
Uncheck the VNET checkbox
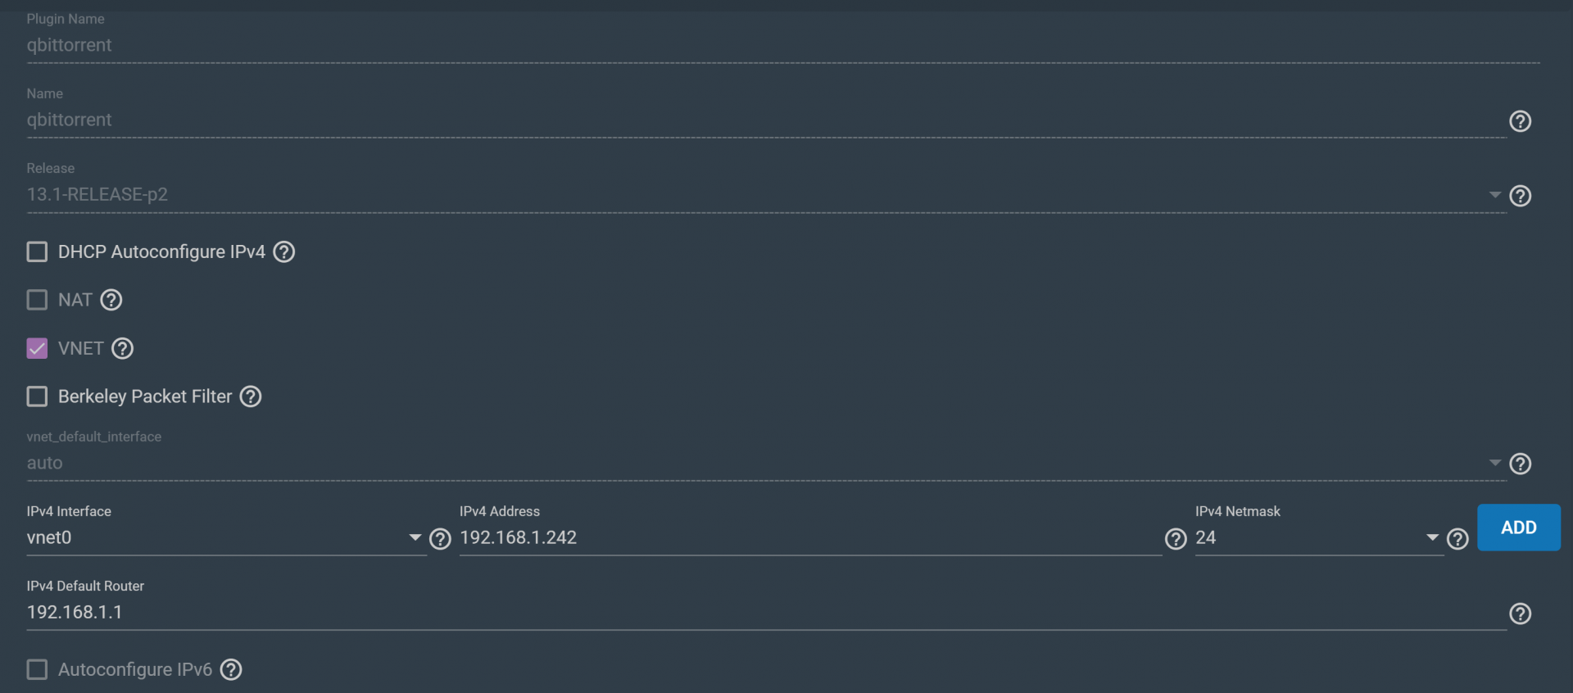coord(37,348)
